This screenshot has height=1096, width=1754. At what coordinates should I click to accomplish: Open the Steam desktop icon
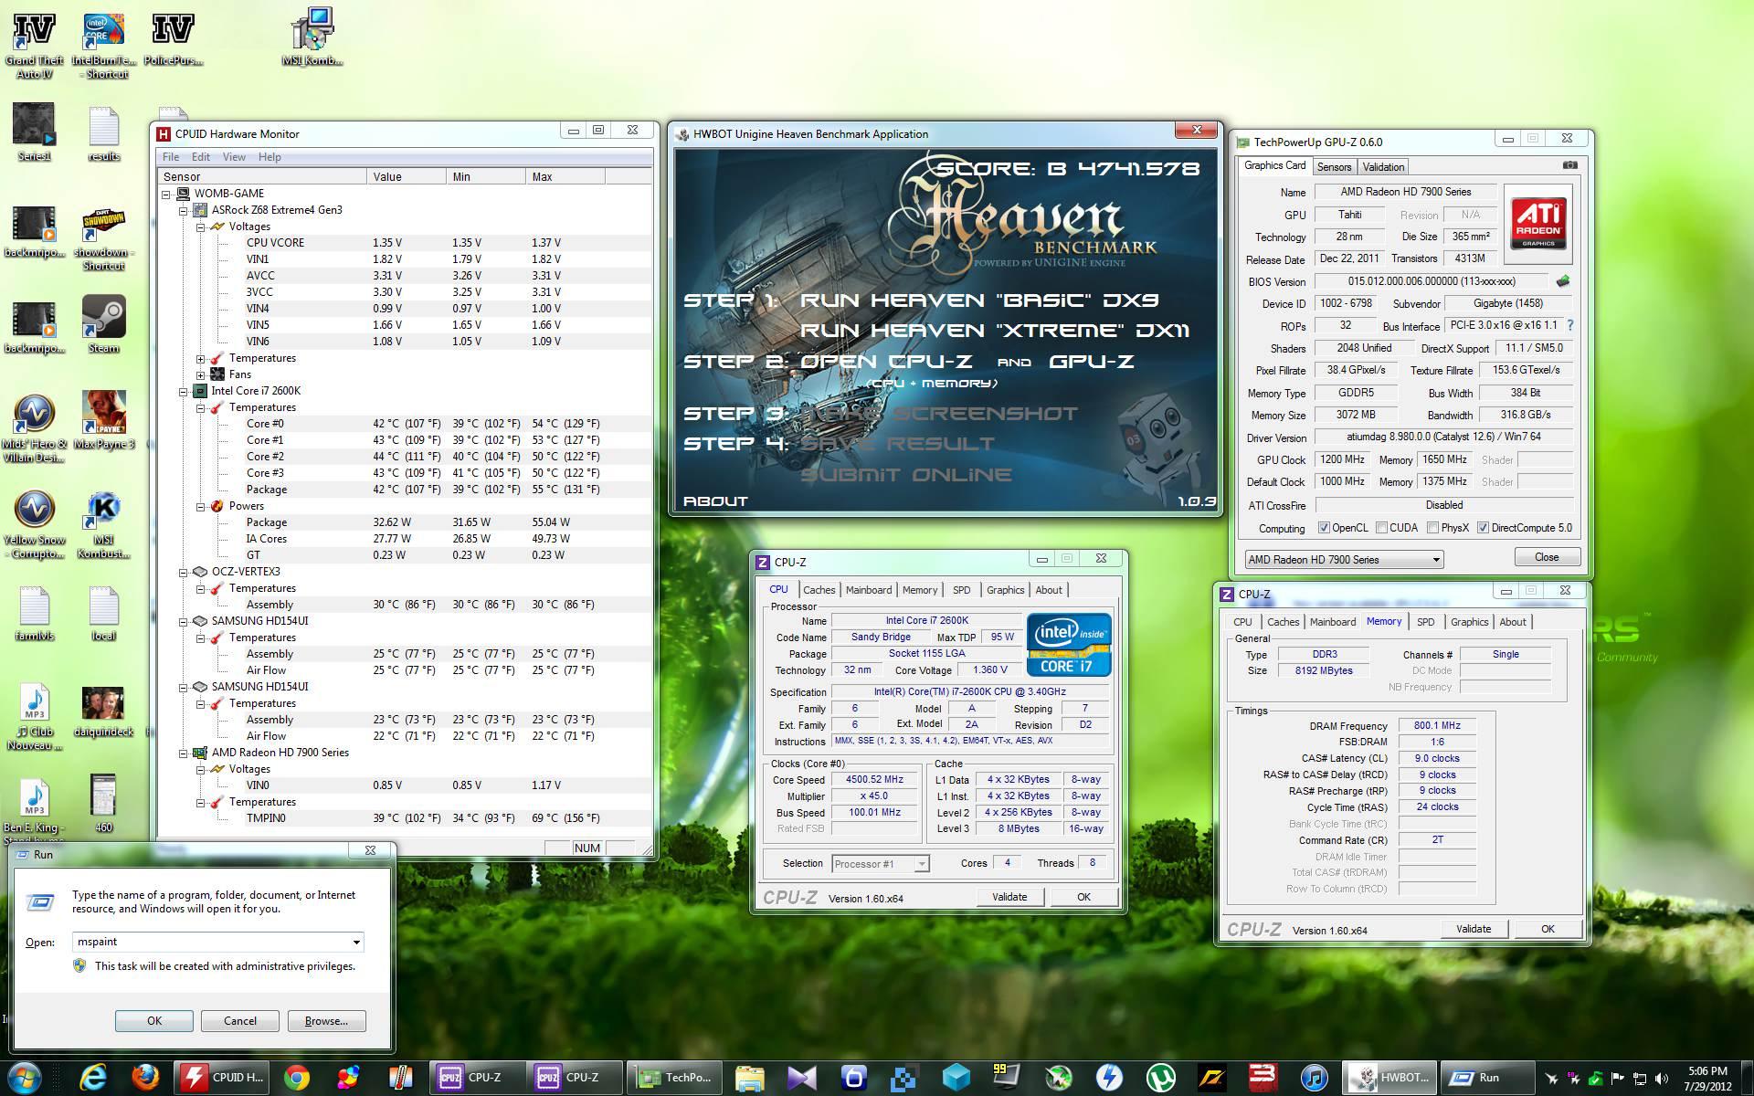tap(103, 323)
